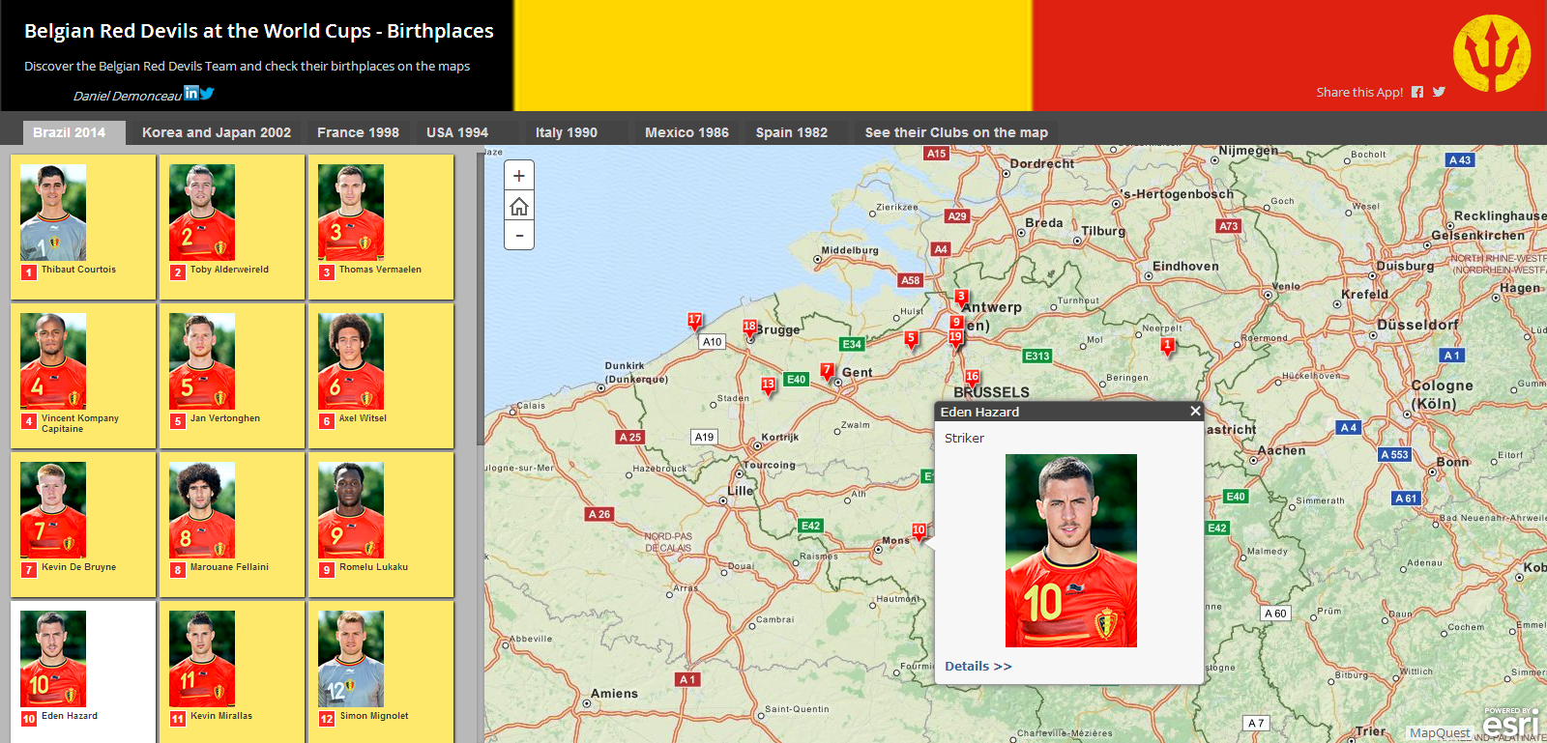Viewport: 1547px width, 743px height.
Task: Open the France 1998 tab
Action: click(x=358, y=132)
